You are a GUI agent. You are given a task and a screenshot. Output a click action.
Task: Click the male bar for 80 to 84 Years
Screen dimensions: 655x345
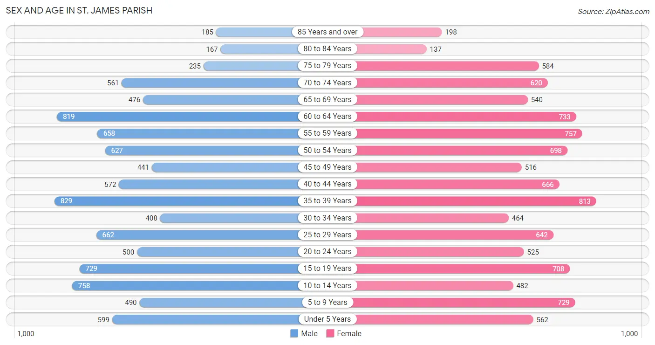tap(274, 49)
